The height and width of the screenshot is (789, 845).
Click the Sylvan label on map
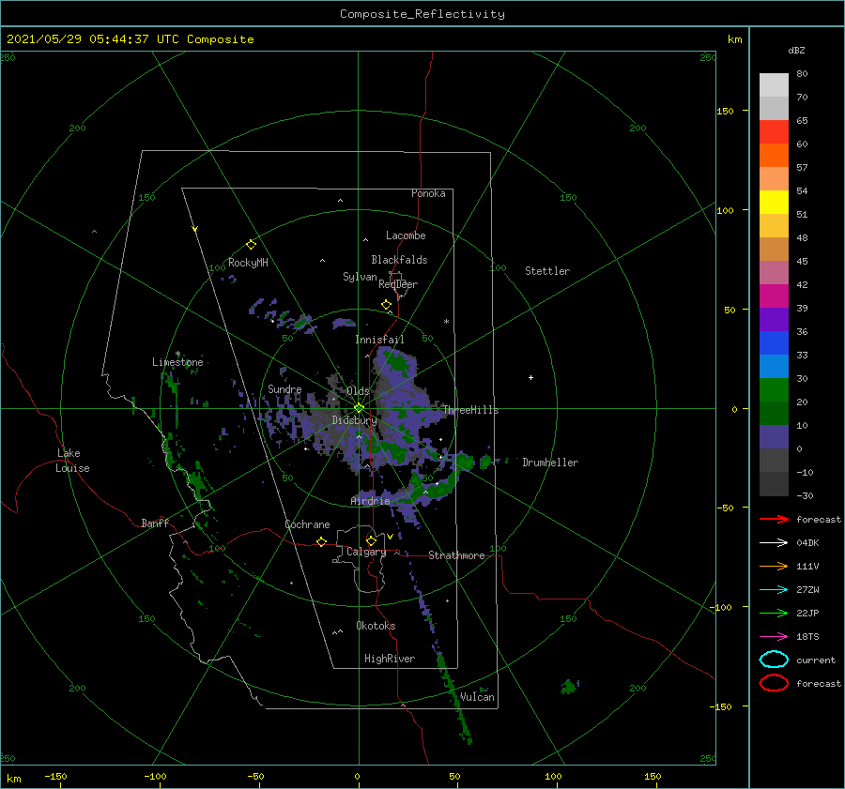(360, 277)
